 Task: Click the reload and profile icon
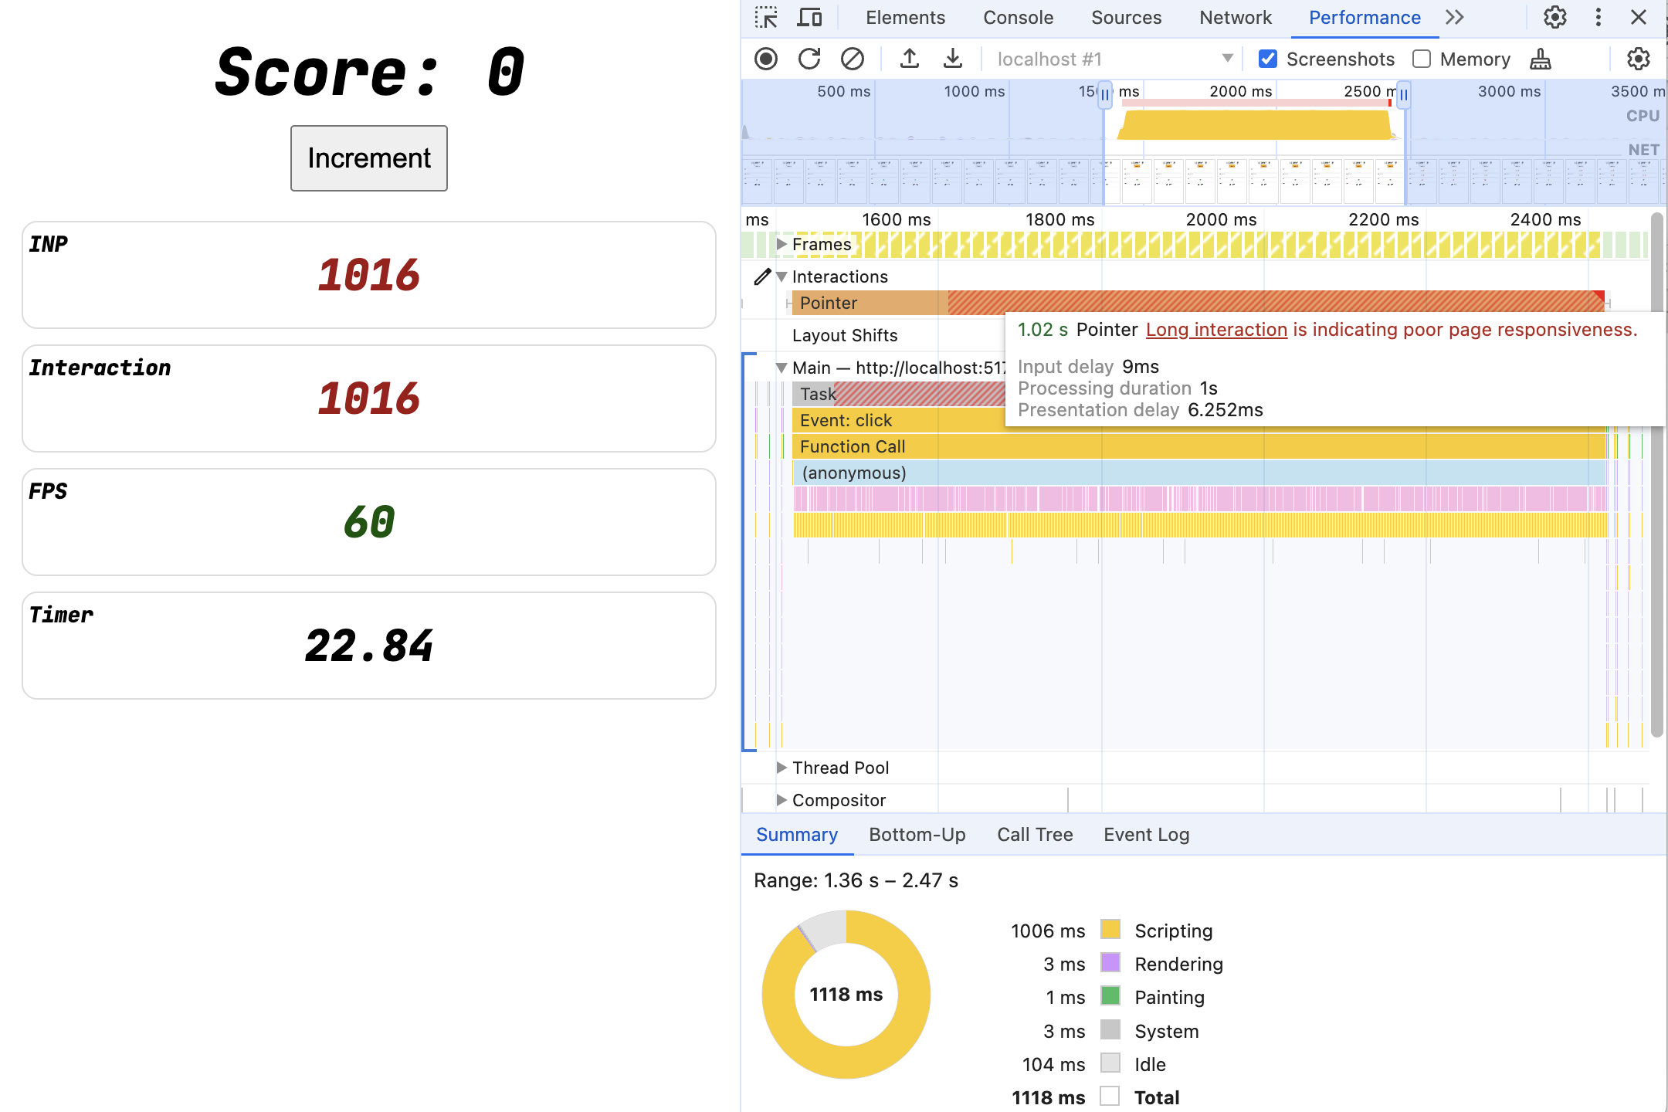[x=808, y=59]
